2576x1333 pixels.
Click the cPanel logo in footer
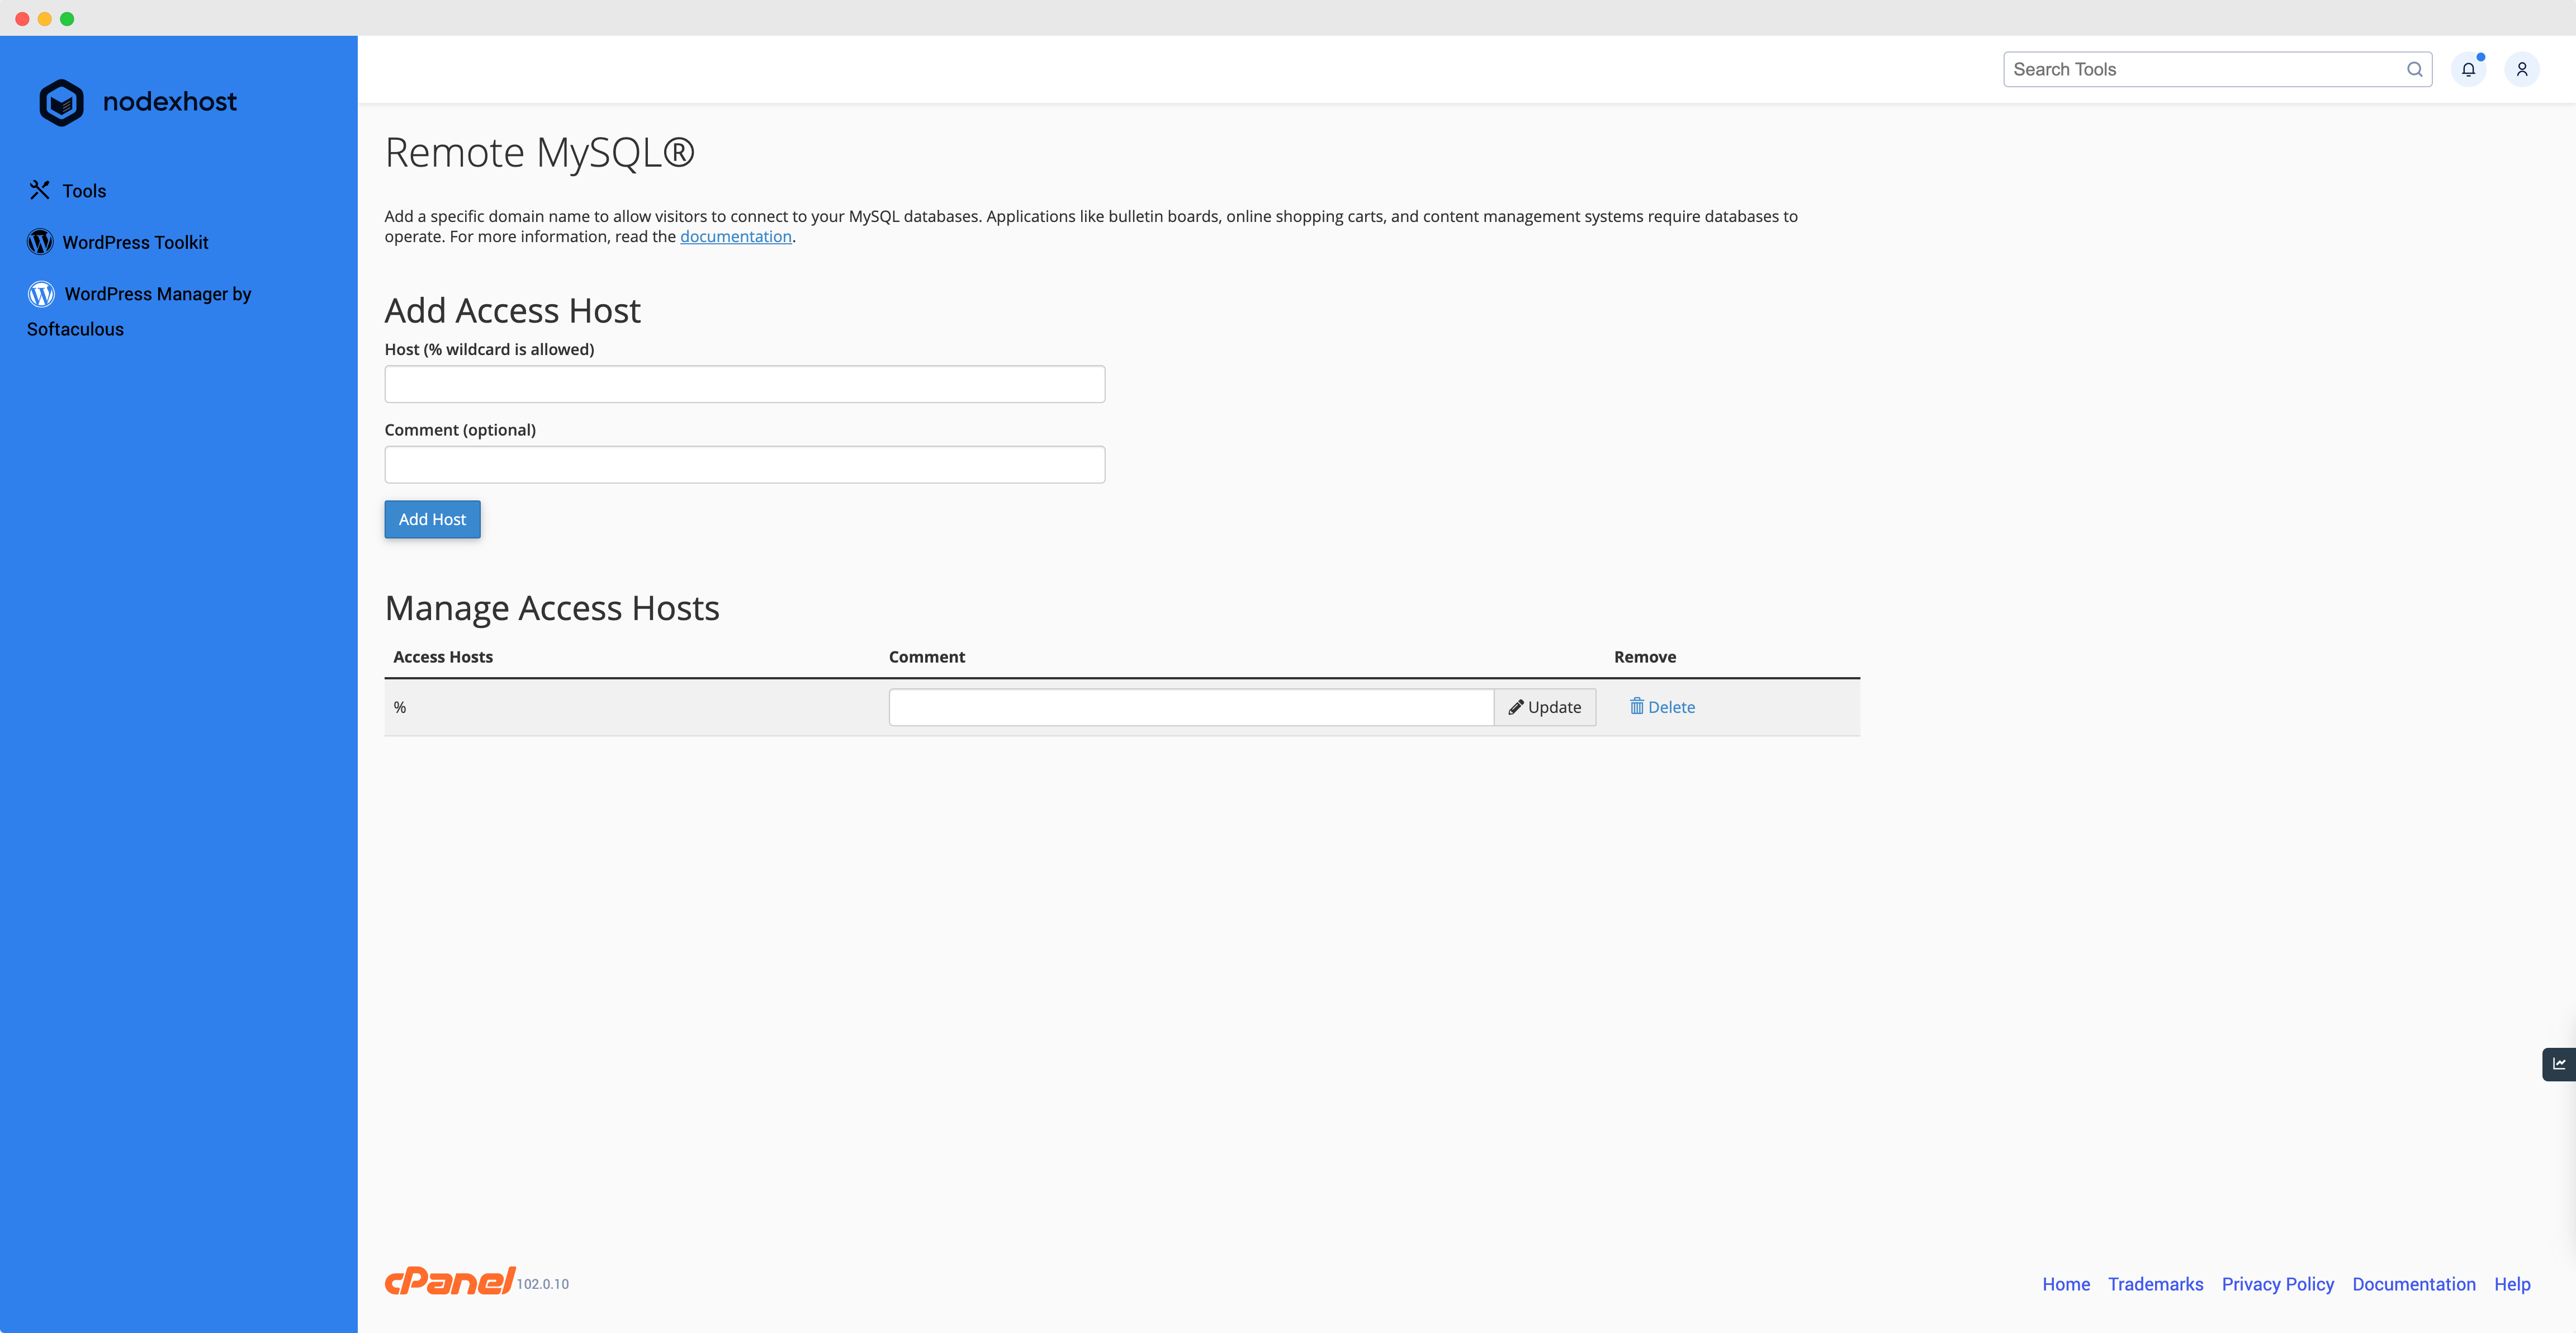(450, 1281)
